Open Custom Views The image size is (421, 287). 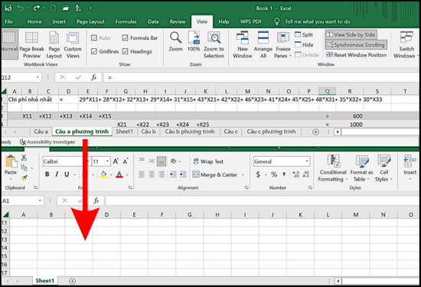click(x=73, y=44)
